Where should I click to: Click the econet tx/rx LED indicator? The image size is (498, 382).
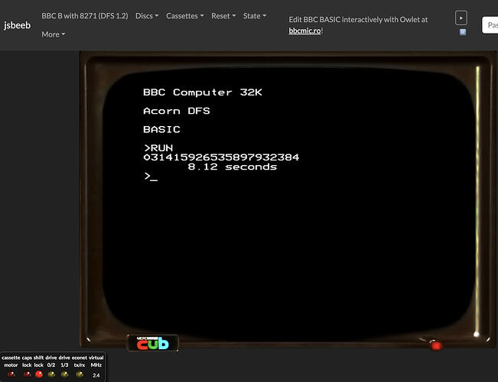pos(80,374)
